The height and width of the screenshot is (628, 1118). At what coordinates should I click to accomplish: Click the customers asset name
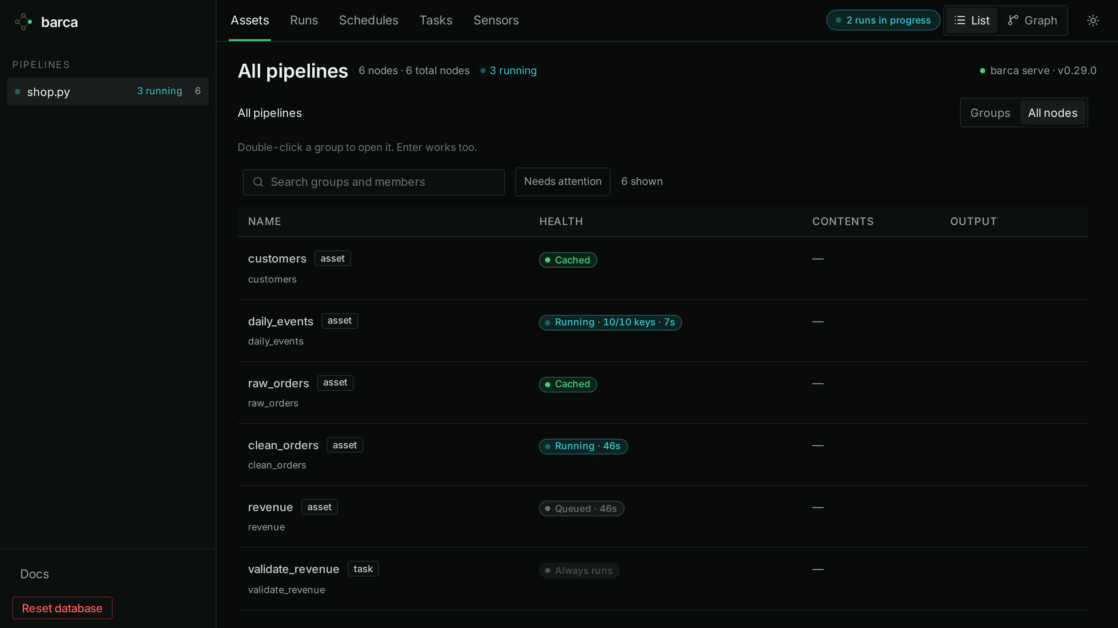click(x=277, y=259)
